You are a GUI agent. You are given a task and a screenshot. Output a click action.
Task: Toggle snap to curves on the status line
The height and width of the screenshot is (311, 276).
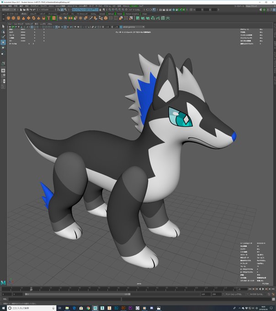(113, 10)
